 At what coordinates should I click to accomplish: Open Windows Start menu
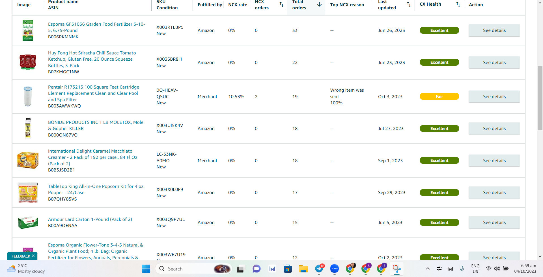tap(146, 269)
